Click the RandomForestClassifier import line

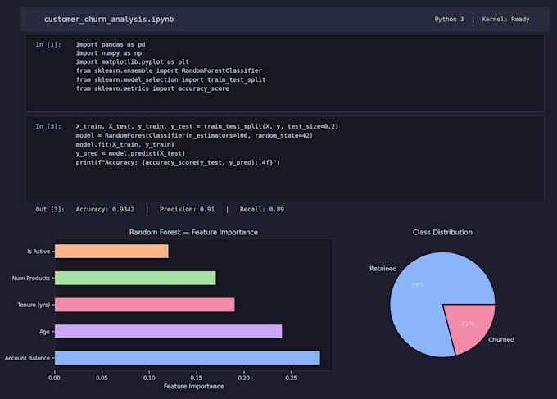pyautogui.click(x=169, y=70)
